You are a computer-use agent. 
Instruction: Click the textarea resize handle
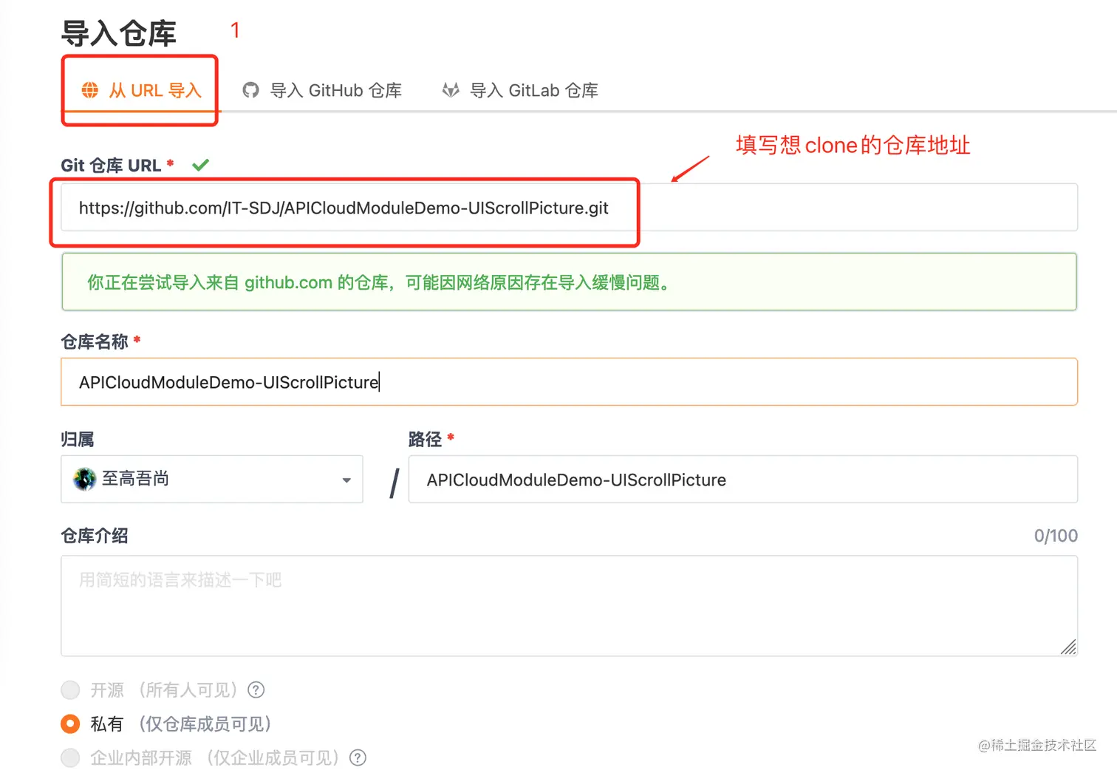coord(1068,647)
